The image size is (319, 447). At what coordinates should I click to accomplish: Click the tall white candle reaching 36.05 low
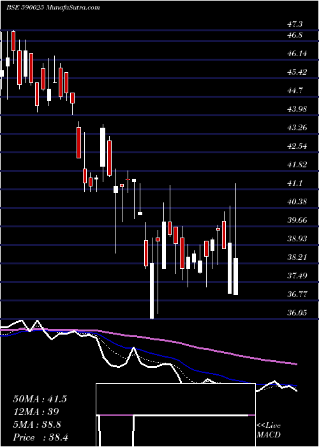(x=152, y=291)
